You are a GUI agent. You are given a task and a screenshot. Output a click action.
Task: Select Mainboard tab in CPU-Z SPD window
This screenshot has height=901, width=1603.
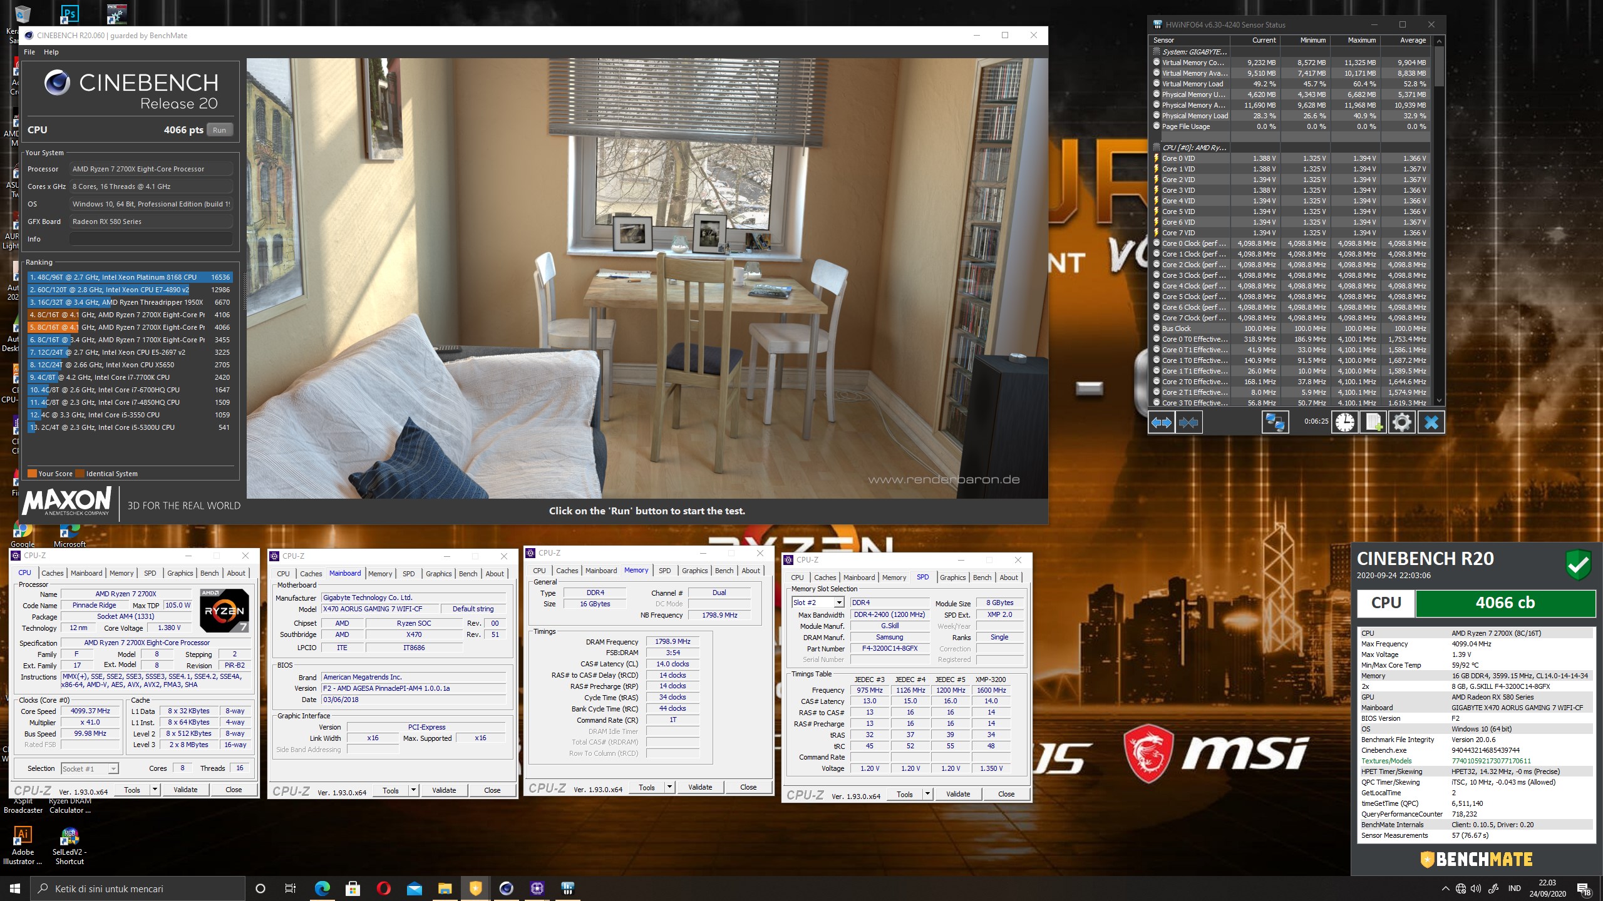(x=858, y=577)
